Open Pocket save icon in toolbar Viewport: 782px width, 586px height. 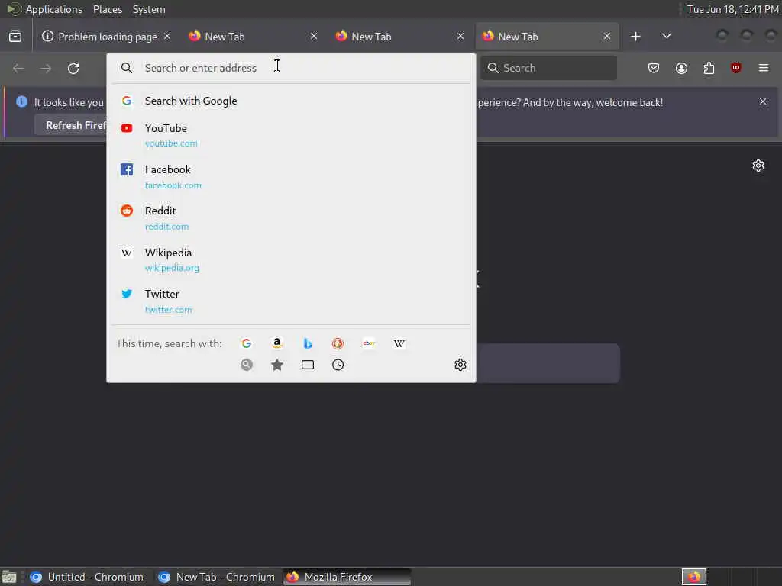click(654, 68)
